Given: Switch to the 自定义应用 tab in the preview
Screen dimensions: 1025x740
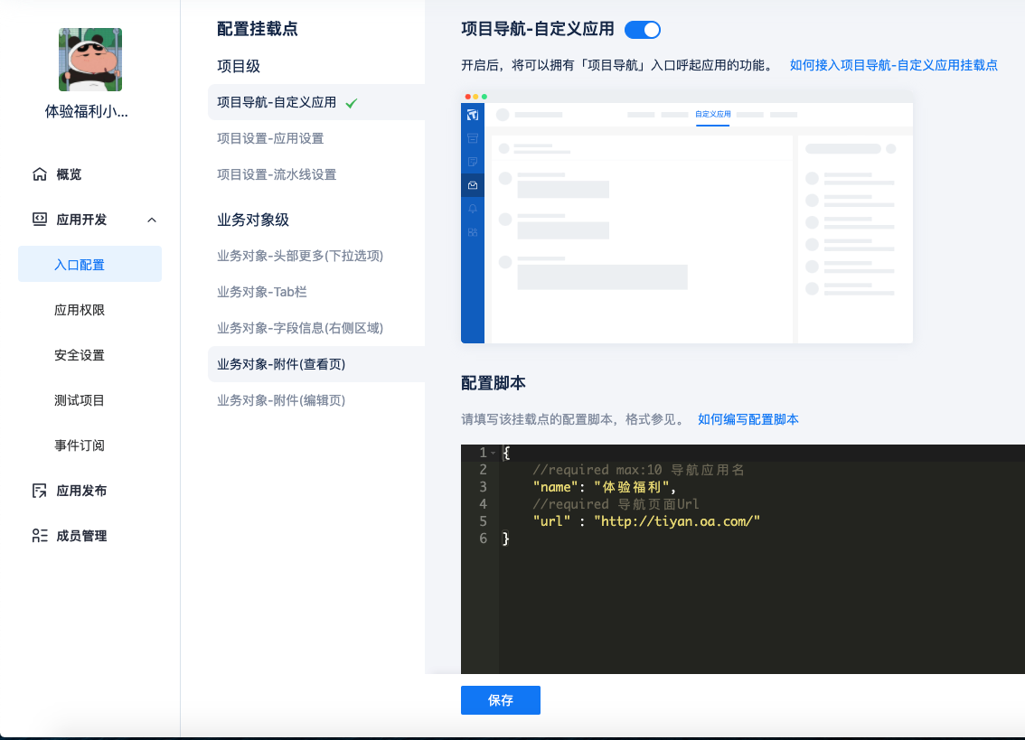Looking at the screenshot, I should pos(712,115).
